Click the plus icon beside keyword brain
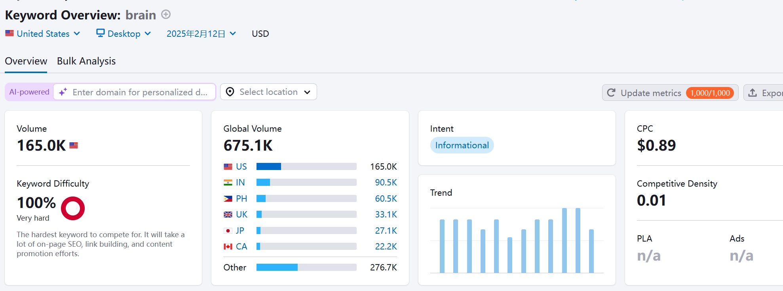The image size is (783, 291). [166, 15]
